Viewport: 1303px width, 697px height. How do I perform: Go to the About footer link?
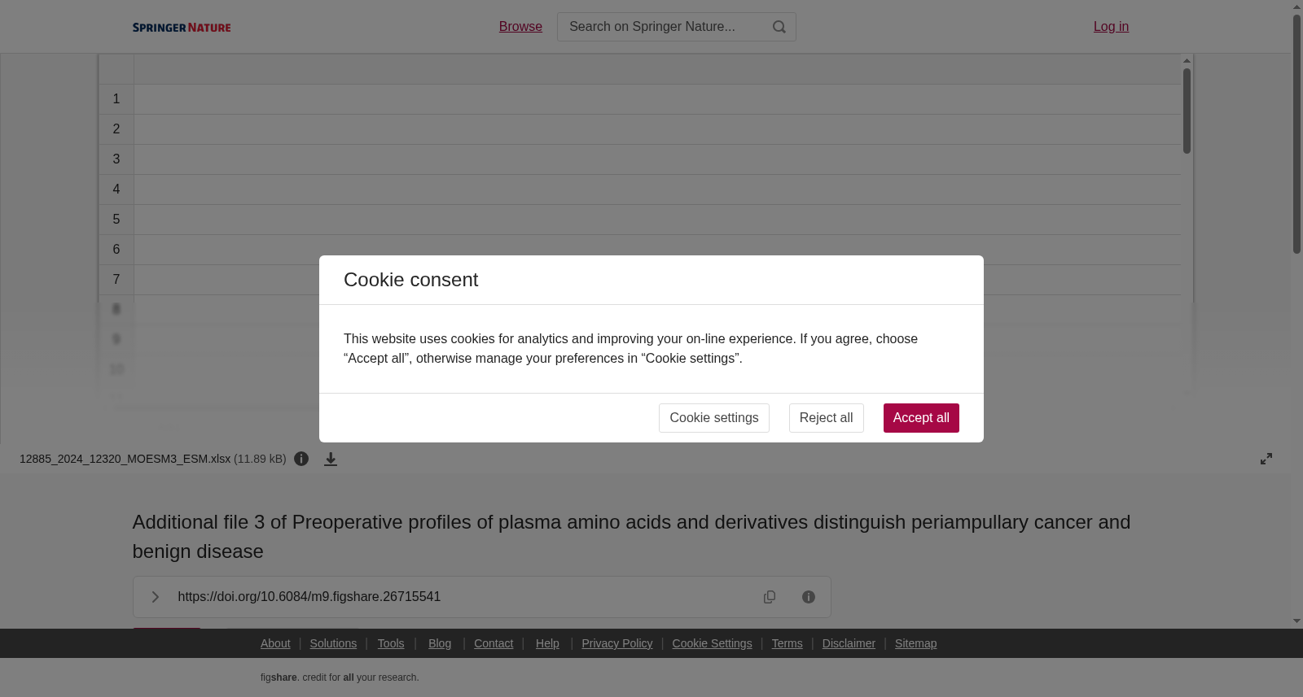275,643
